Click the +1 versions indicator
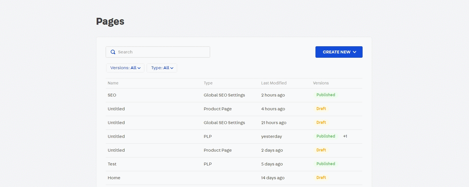Screen dimensions: 469x187 tap(345, 136)
